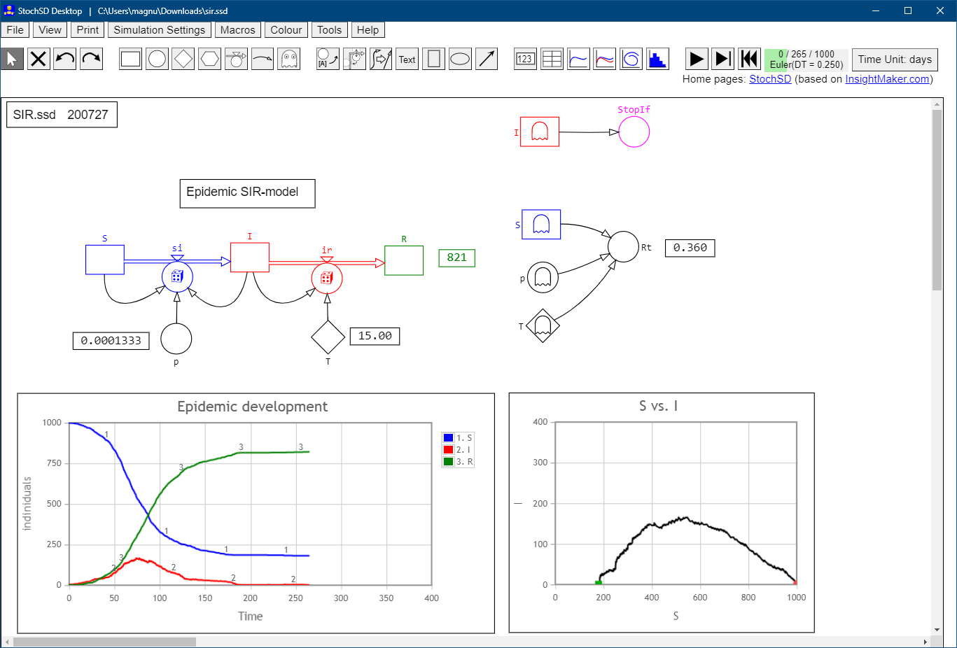
Task: Undo the last action
Action: (65, 59)
